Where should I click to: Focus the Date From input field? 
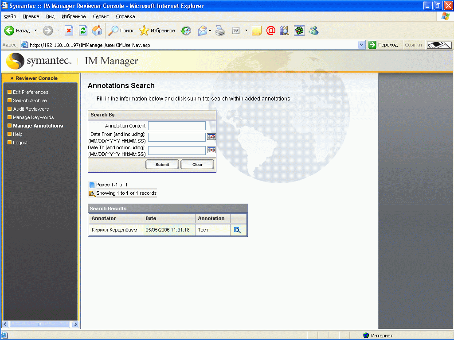[177, 137]
